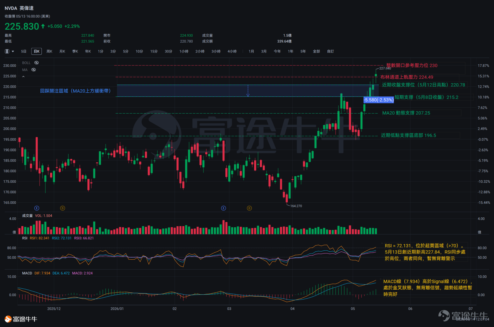494x327 pixels.
Task: Select the 5日 timeframe
Action: 24,51
